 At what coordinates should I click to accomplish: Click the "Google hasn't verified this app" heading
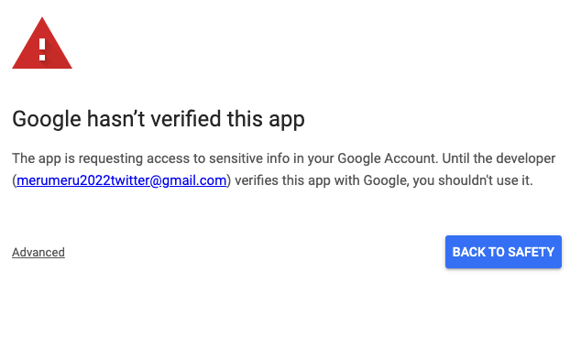(159, 119)
